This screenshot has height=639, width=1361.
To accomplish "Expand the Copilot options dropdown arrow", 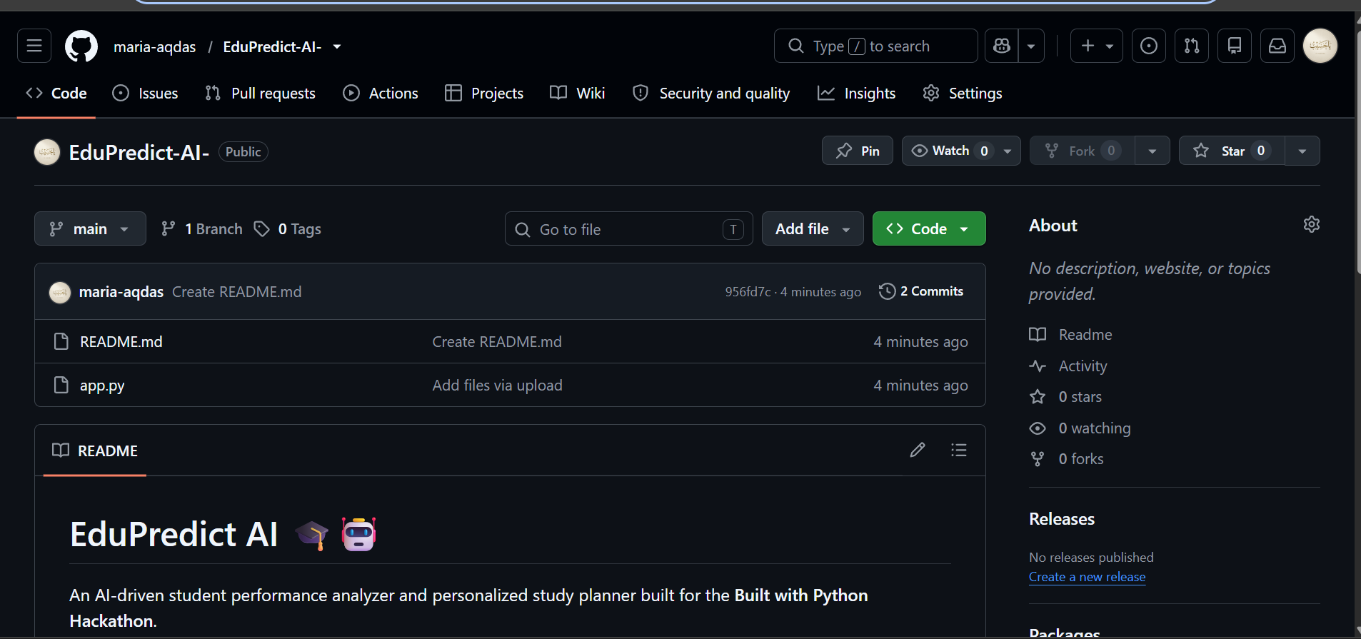I will tap(1031, 46).
